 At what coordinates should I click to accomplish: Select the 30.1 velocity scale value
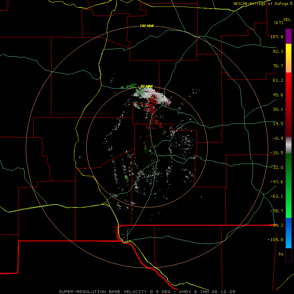click(278, 109)
